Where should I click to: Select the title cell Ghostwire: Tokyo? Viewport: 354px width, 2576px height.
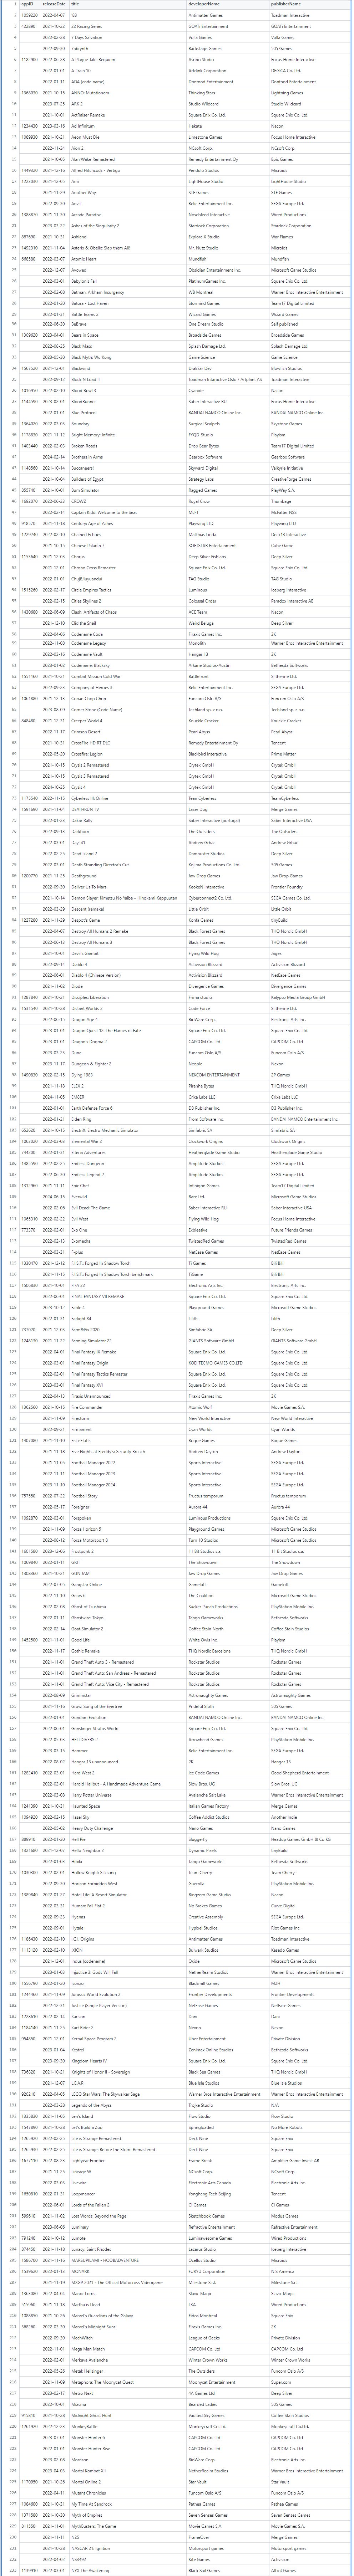[x=128, y=1617]
